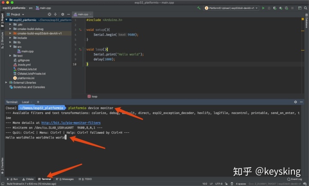Screen dimensions: 309x186
Task: Expand the cmake-build-debug folder
Action: (10, 29)
